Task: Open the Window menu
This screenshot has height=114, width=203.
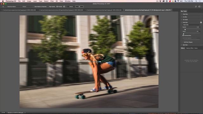Action: [x=68, y=1]
